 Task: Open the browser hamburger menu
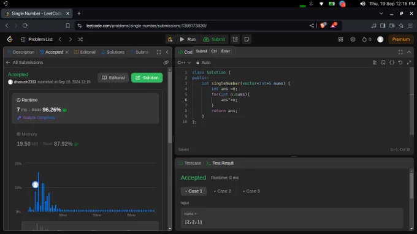(x=410, y=26)
